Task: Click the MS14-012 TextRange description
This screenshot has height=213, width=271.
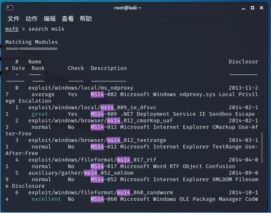Action: click(175, 147)
